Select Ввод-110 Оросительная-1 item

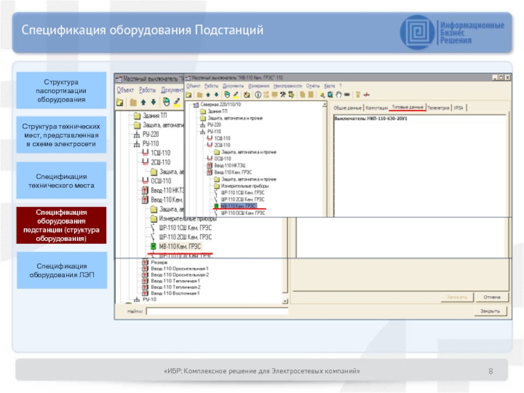(179, 269)
